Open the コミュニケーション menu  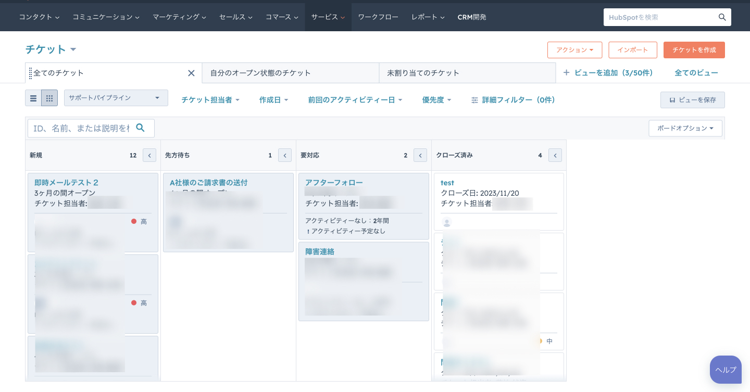click(106, 17)
